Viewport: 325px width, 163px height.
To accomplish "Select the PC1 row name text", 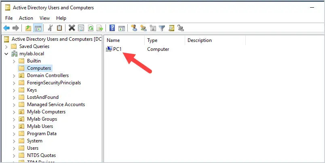I will pyautogui.click(x=117, y=49).
